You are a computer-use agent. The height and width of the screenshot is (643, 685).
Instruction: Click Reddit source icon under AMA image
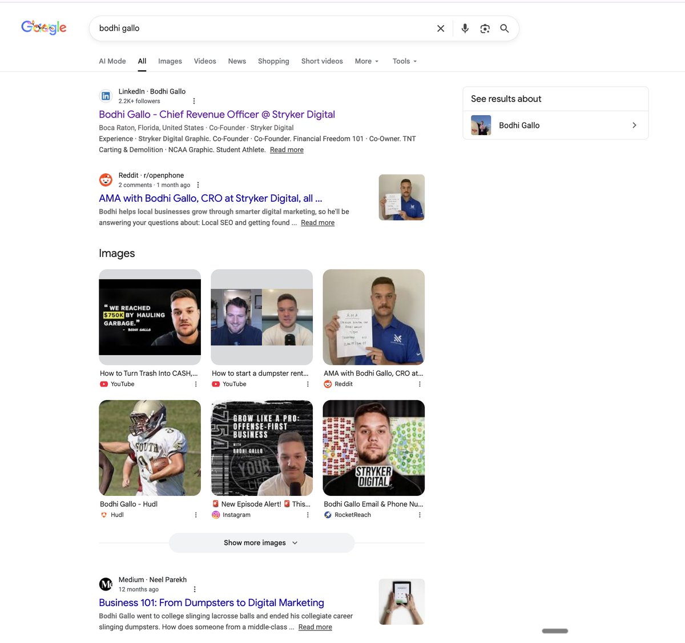pos(328,384)
